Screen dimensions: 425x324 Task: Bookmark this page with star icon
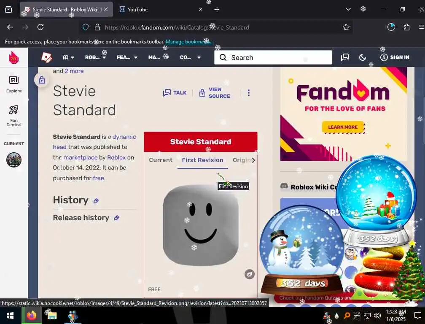(x=346, y=27)
